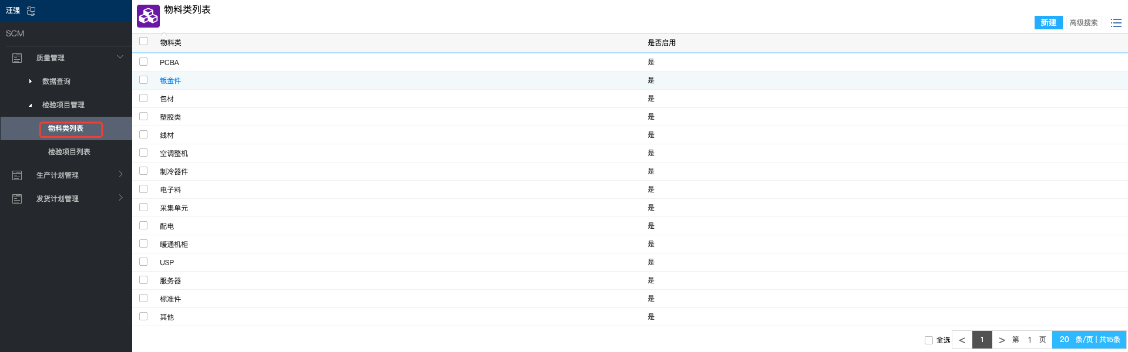Collapse the 质量管理 menu chevron
This screenshot has width=1128, height=352.
120,57
